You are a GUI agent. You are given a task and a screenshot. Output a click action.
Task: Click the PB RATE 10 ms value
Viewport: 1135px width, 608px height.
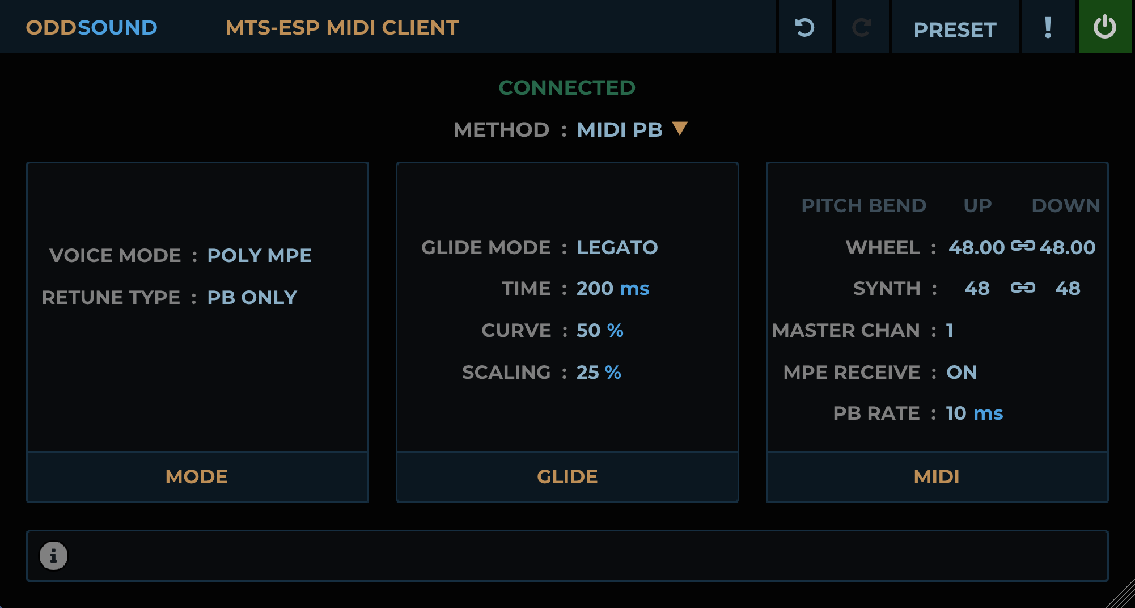click(x=974, y=413)
